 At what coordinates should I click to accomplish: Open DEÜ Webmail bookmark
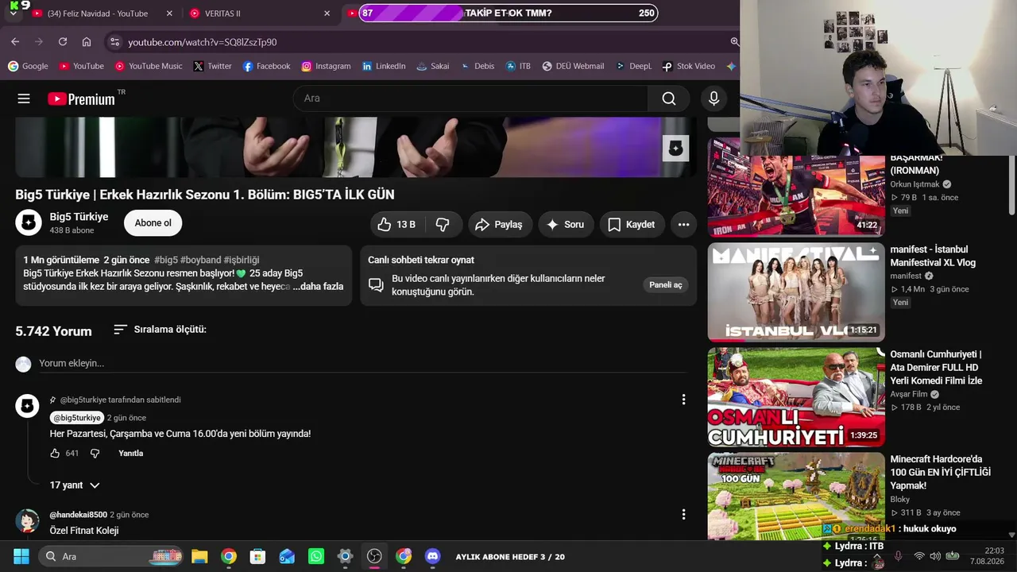[x=573, y=66]
